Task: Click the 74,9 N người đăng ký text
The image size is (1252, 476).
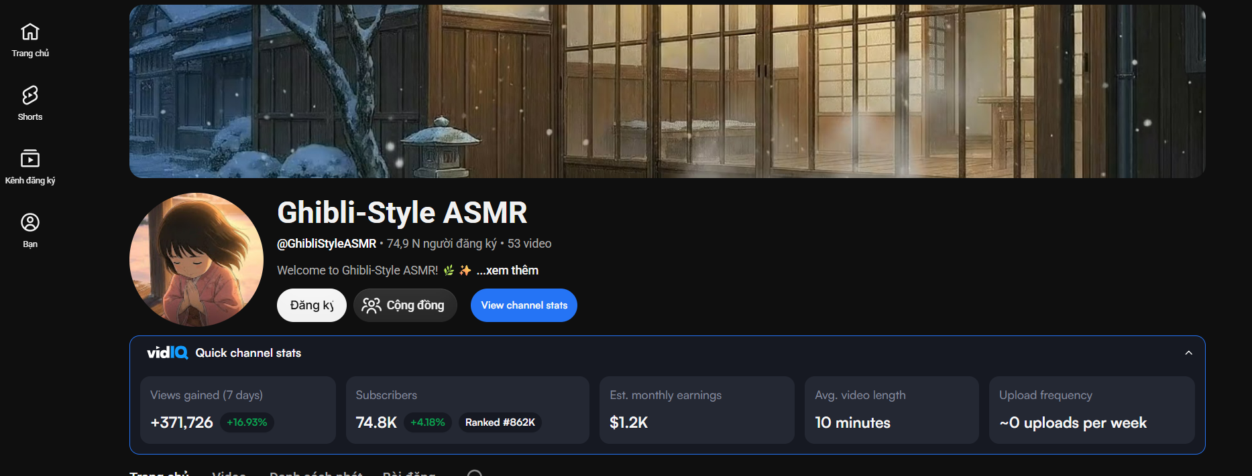Action: coord(442,244)
